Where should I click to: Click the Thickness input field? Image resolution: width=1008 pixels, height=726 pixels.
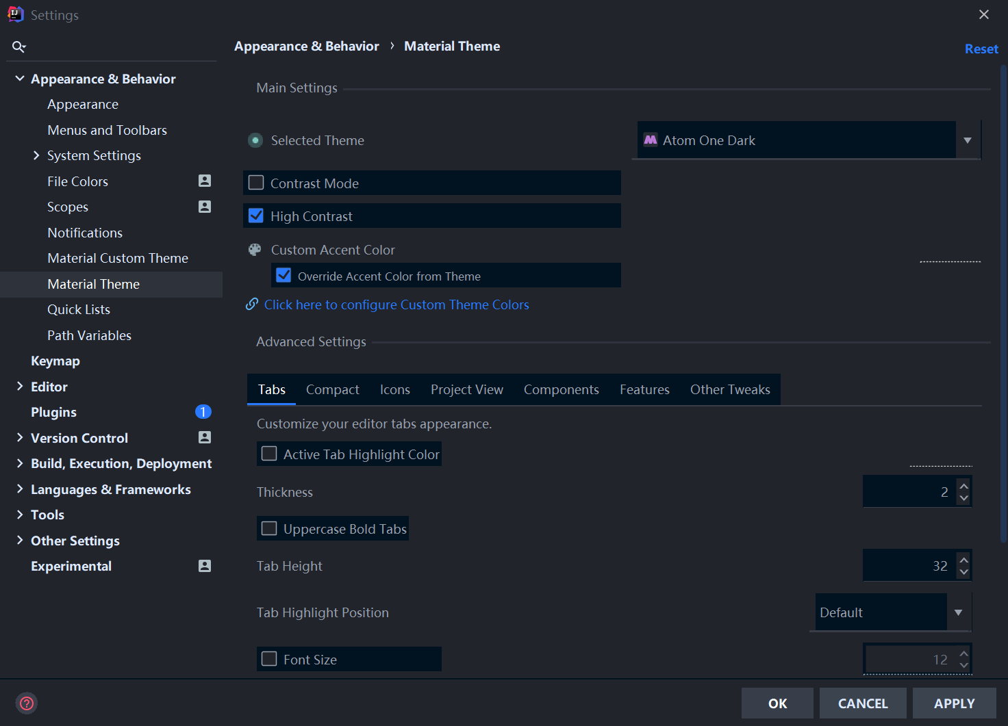(910, 492)
